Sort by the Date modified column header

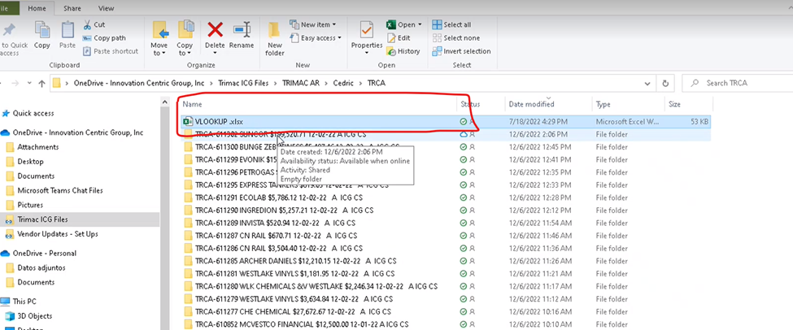tap(531, 104)
